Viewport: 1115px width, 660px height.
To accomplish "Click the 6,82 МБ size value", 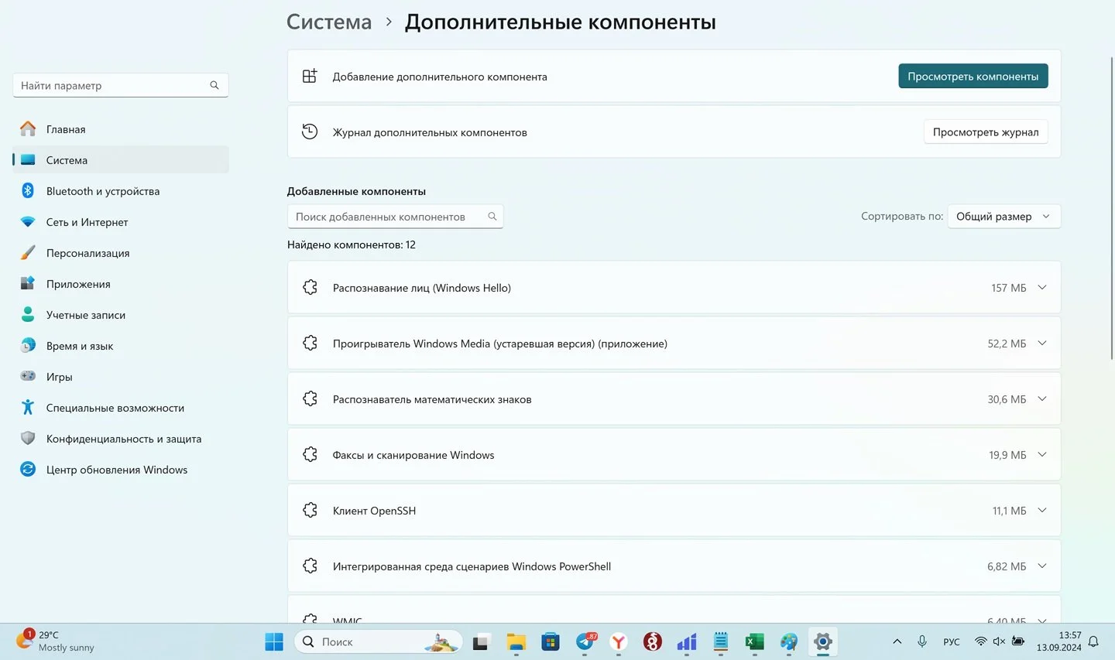I will 1007,566.
